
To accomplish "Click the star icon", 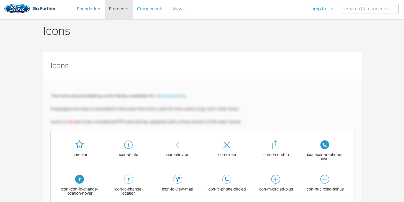I will [79, 144].
